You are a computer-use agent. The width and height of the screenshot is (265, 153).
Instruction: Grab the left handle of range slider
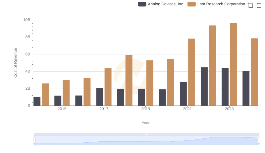coord(34,140)
